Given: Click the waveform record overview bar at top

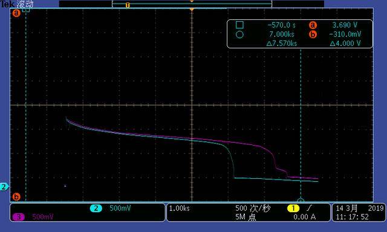Looking at the screenshot, I should [x=192, y=4].
